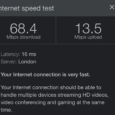Image resolution: width=115 pixels, height=115 pixels.
Task: Click 'Your Internet connection is very fast.' heading
Action: tap(45, 75)
